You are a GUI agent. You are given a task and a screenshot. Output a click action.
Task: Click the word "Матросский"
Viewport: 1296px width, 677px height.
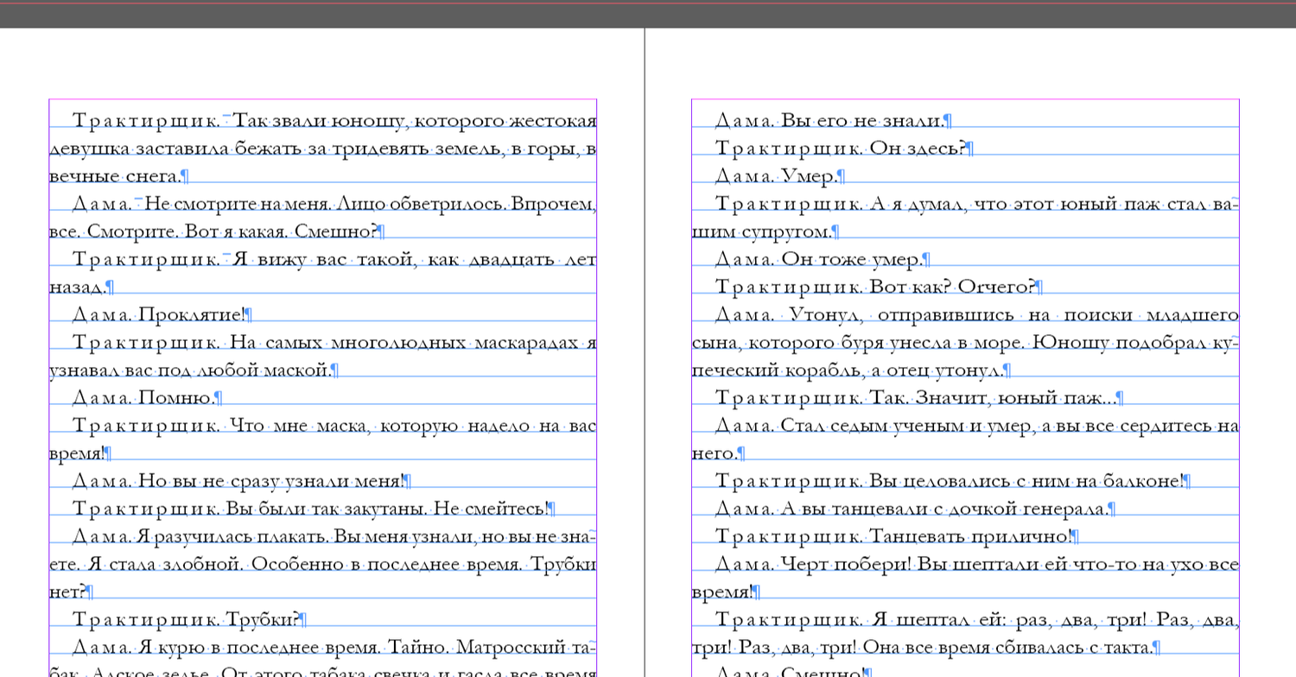point(509,647)
